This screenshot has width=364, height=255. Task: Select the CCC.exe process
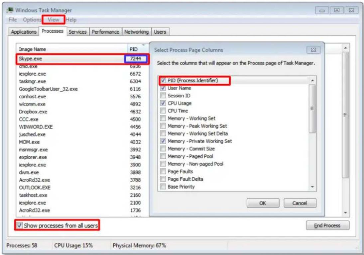(82, 119)
